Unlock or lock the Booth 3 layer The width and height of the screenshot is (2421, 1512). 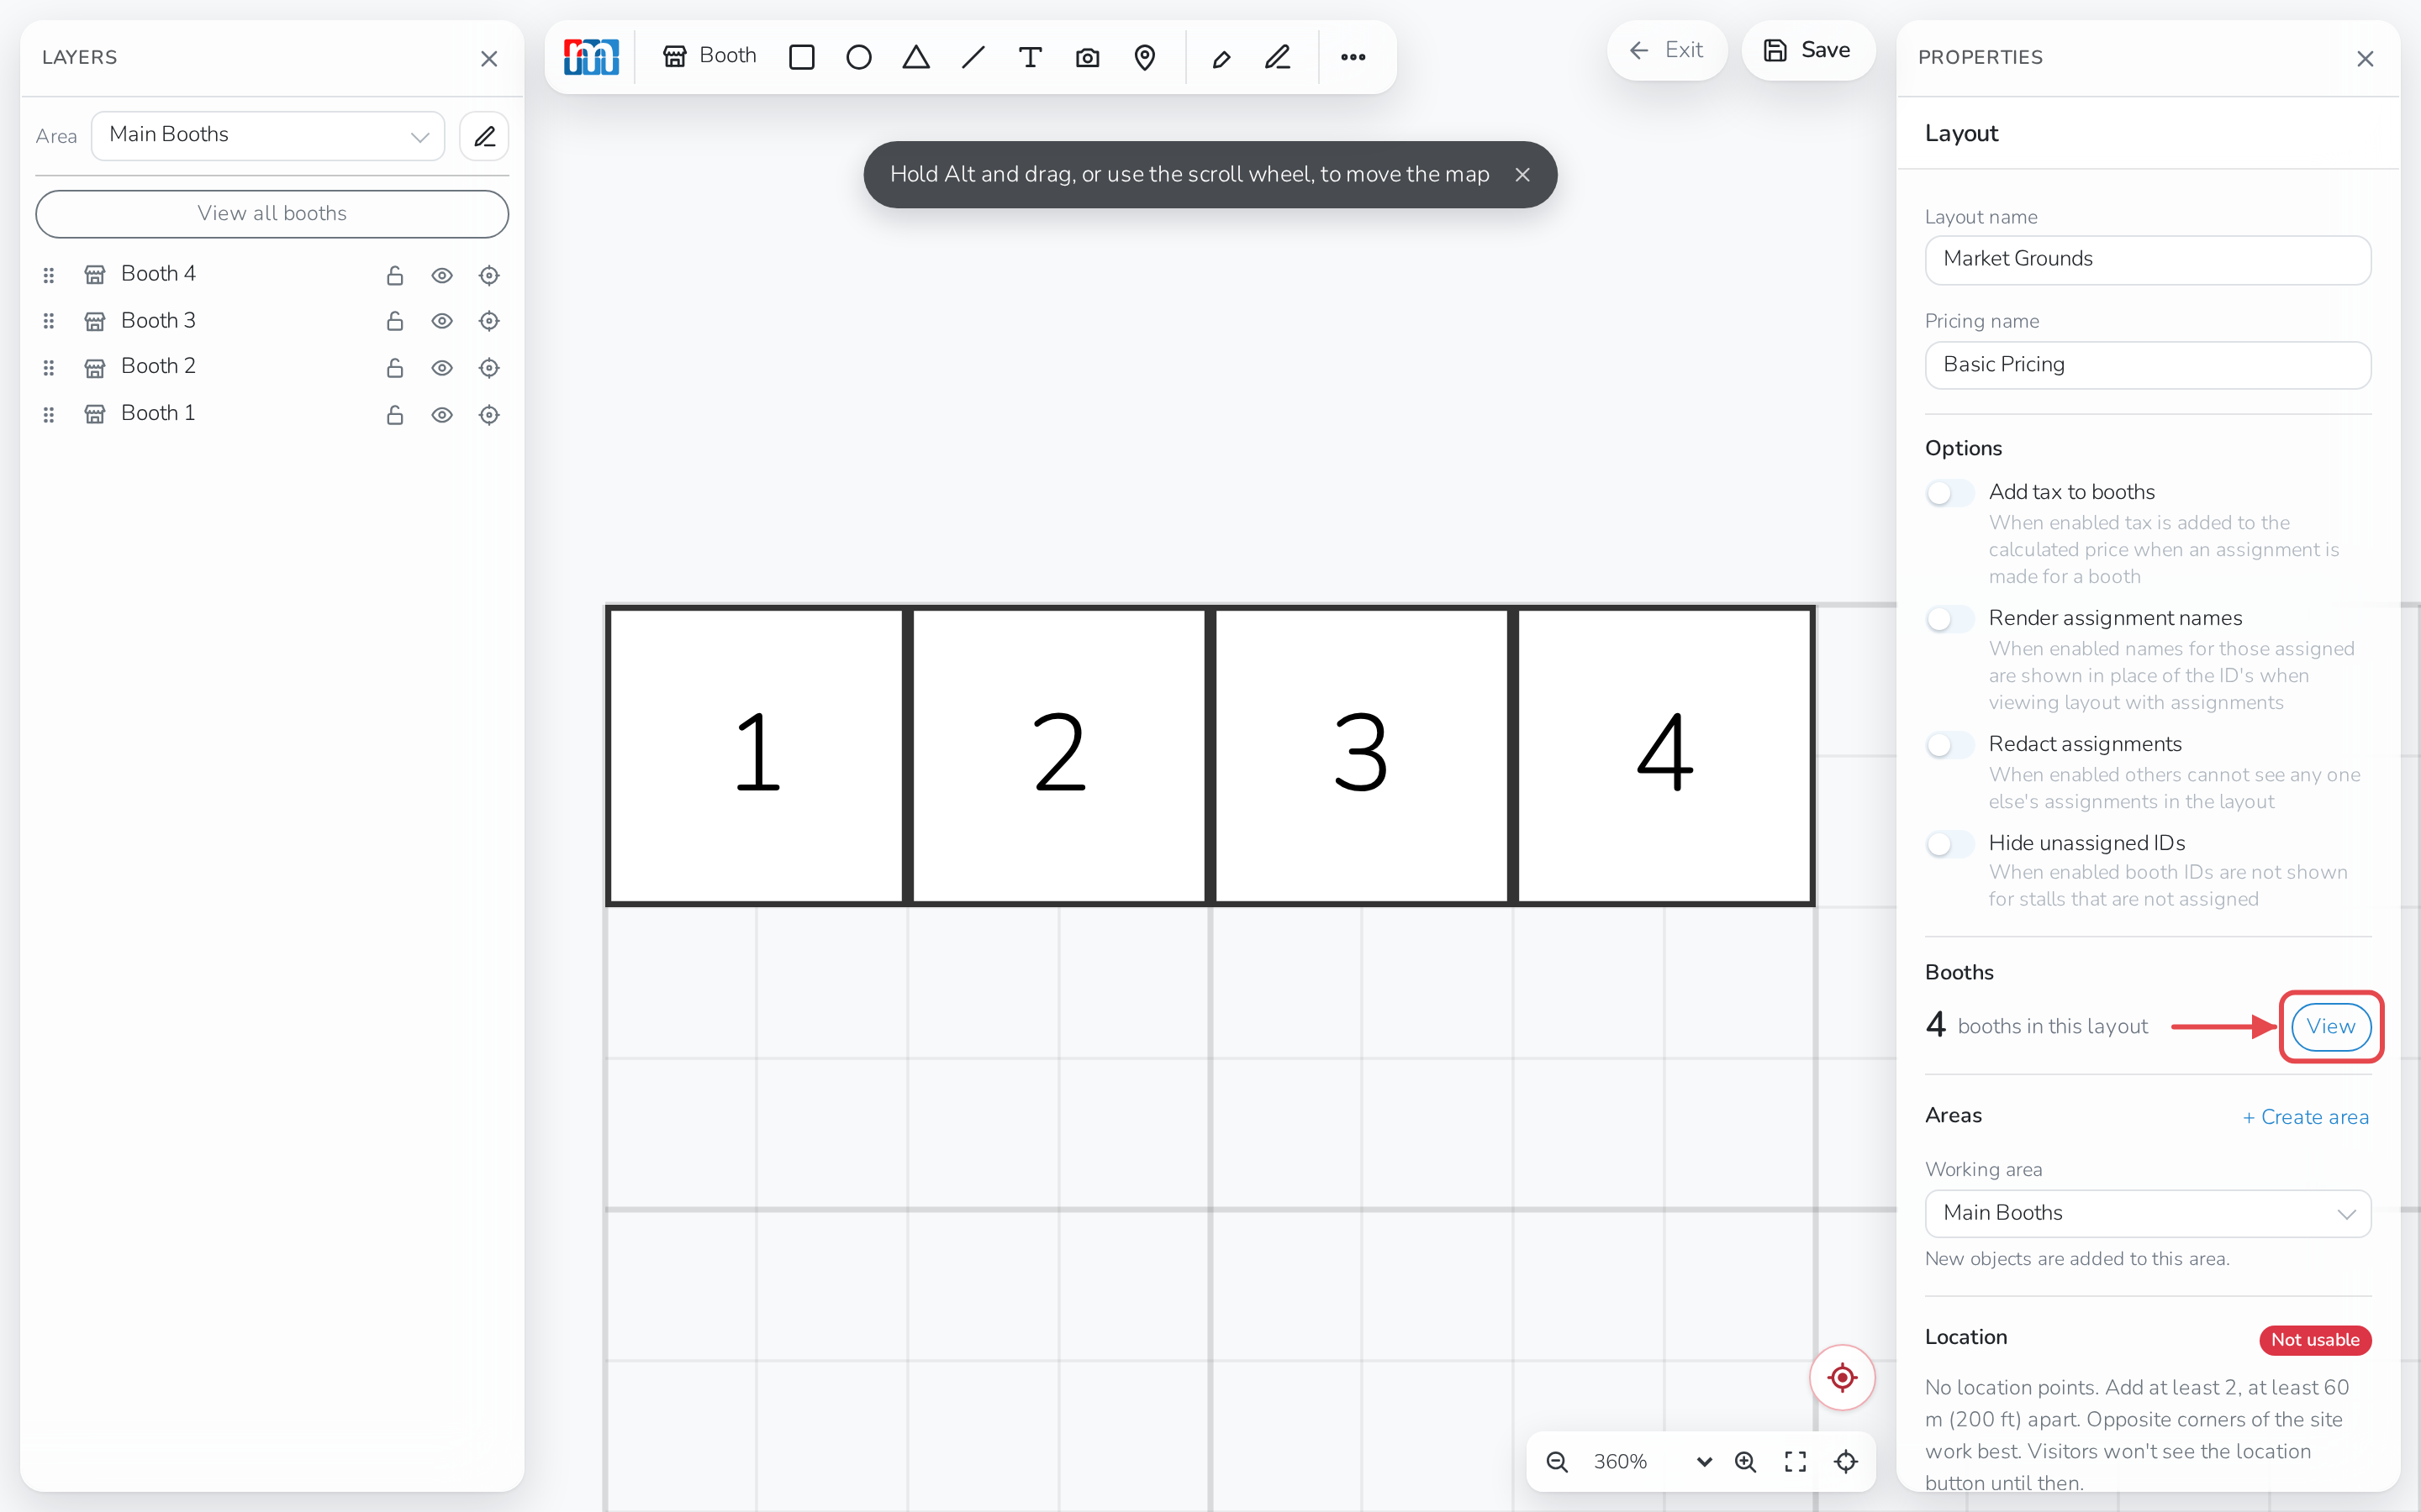[x=395, y=321]
